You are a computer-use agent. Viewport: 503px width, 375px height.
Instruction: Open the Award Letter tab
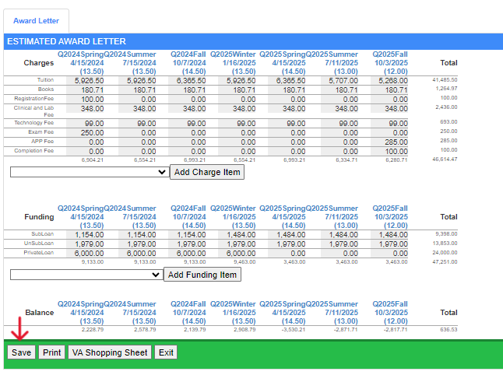(x=35, y=20)
